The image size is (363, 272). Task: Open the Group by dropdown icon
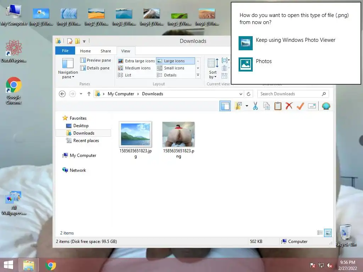click(x=226, y=61)
